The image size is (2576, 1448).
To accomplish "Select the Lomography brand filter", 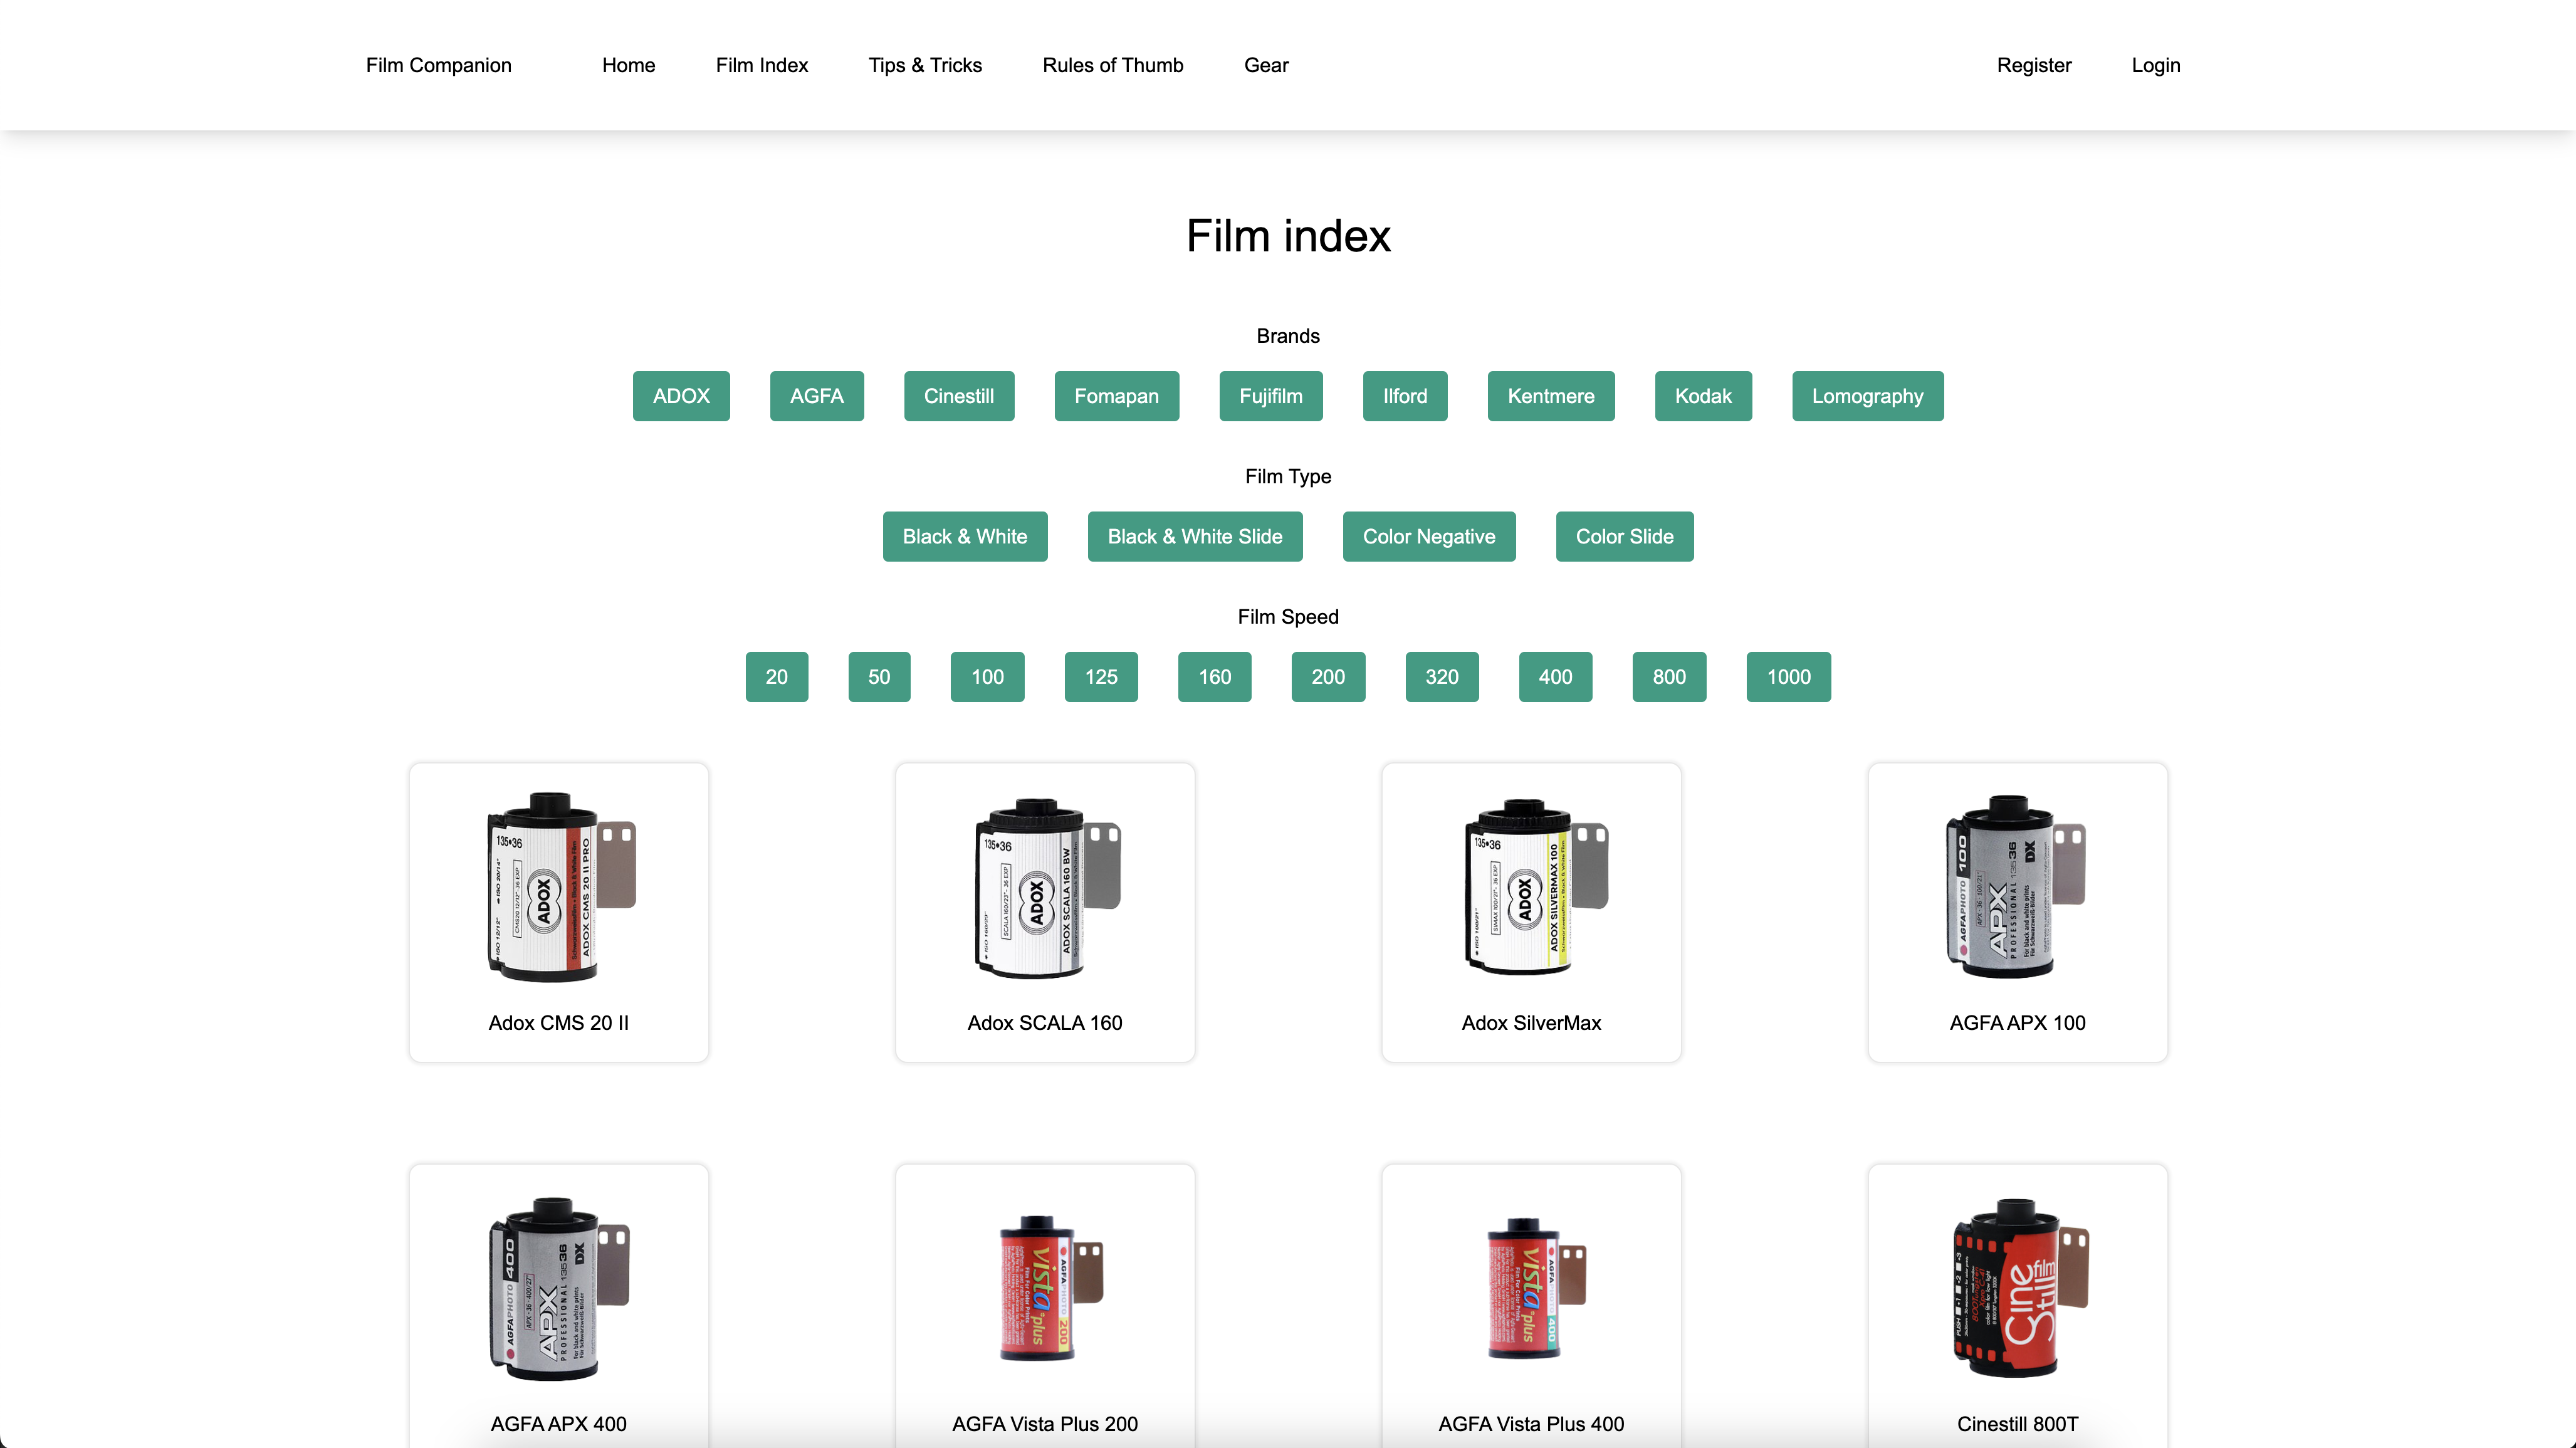I will pos(1866,396).
